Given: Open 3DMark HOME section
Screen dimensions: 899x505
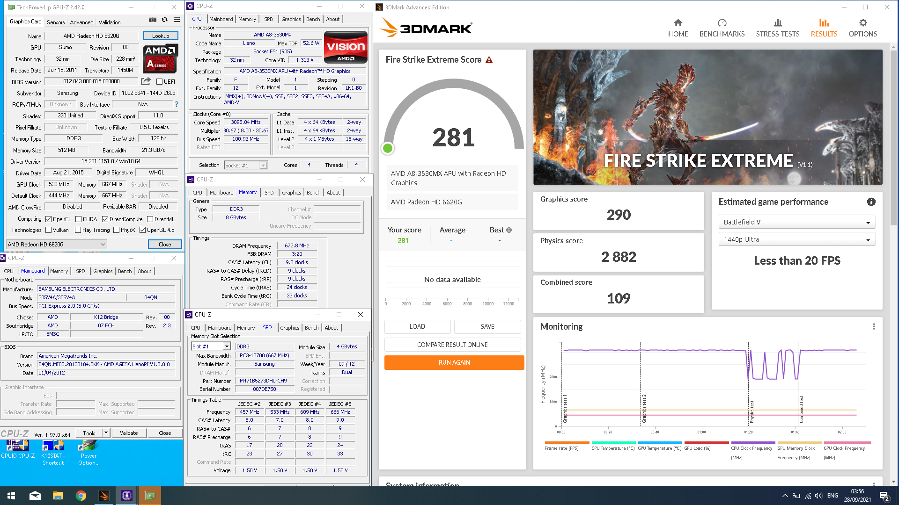Looking at the screenshot, I should click(x=678, y=28).
